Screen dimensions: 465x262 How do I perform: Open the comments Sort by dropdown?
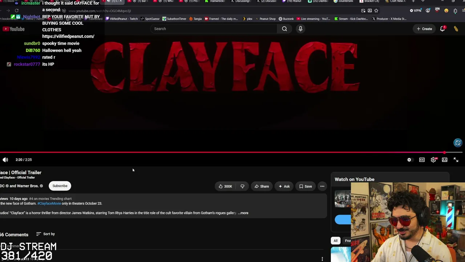(x=45, y=234)
